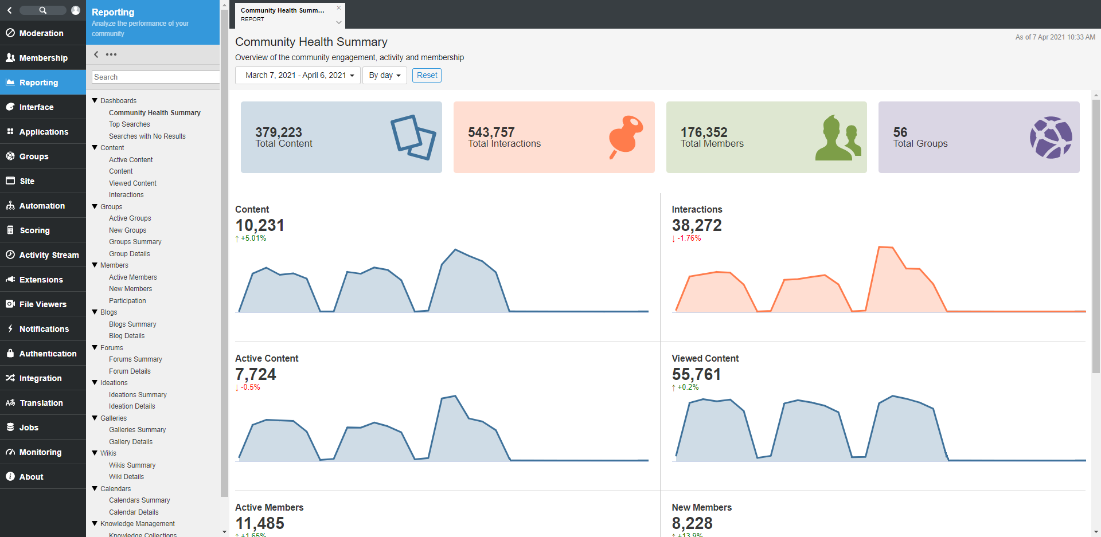This screenshot has height=537, width=1101.
Task: Click the Total Content summary tile
Action: pos(341,138)
